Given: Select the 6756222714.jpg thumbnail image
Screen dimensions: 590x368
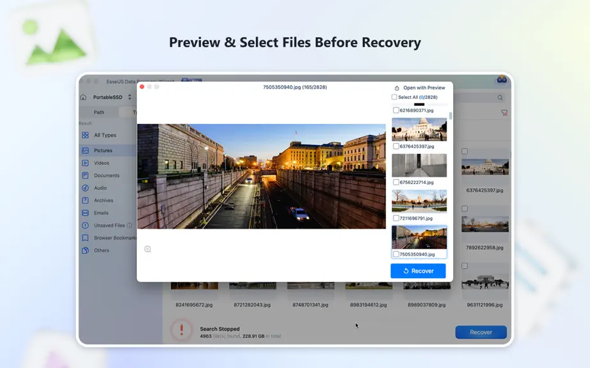Looking at the screenshot, I should tap(419, 165).
